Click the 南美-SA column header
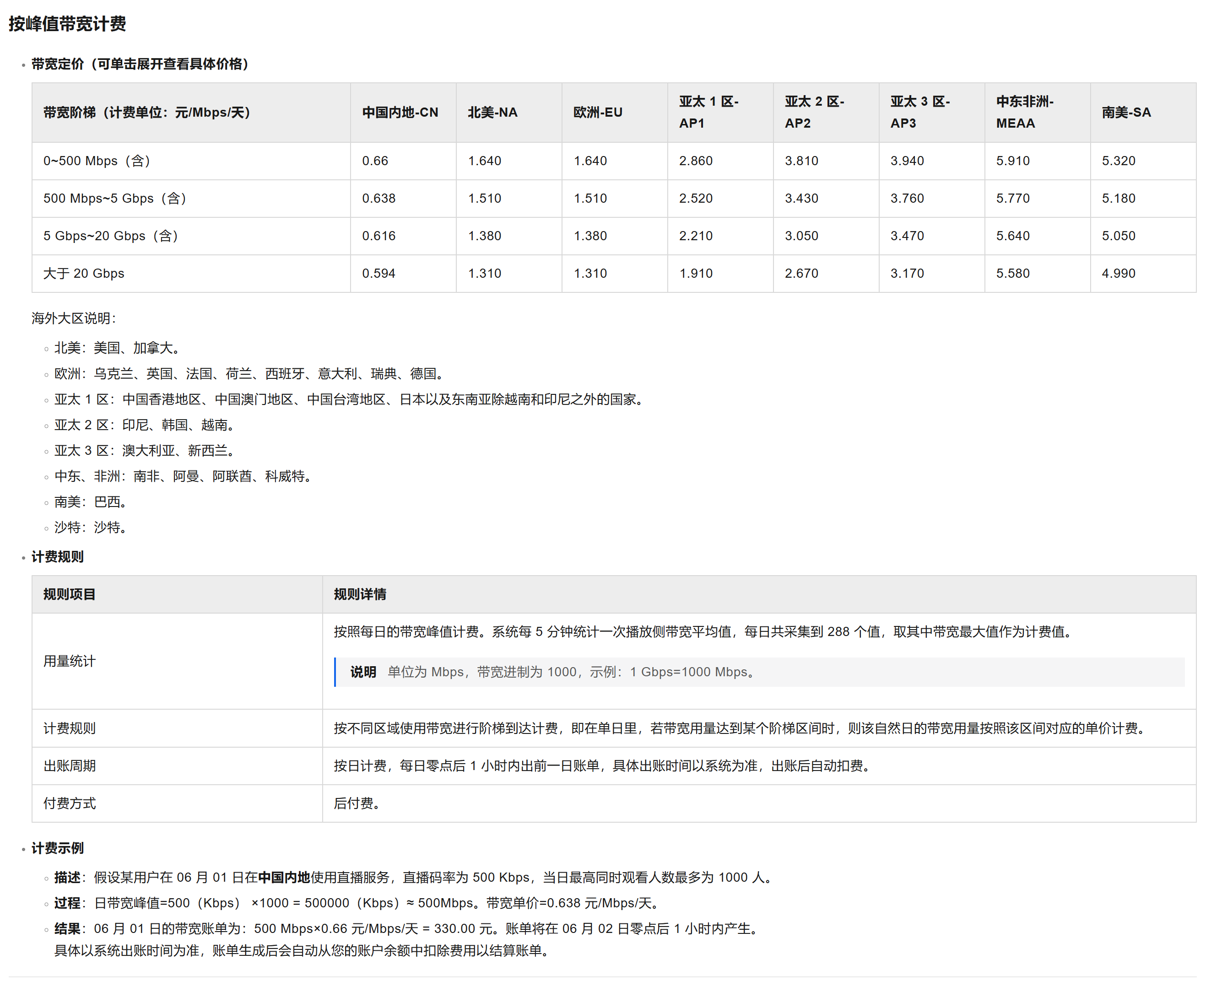The height and width of the screenshot is (981, 1211). (x=1126, y=113)
